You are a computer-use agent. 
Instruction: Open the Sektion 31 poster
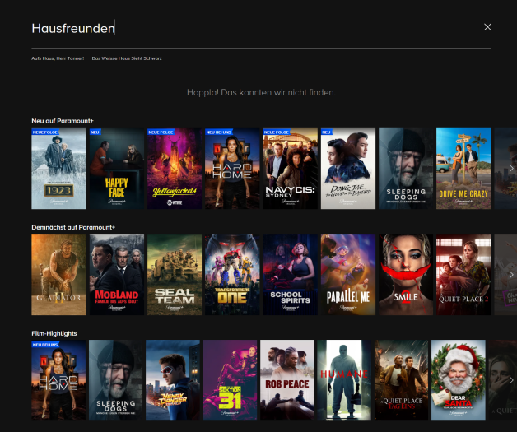pos(230,380)
